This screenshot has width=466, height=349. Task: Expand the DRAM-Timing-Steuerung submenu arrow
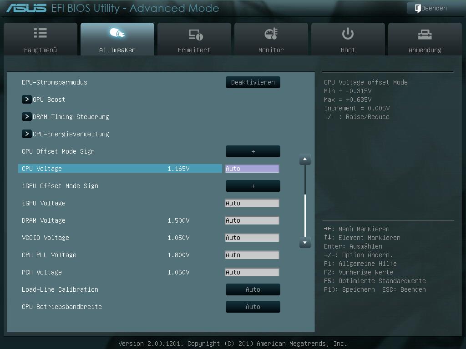pos(27,117)
